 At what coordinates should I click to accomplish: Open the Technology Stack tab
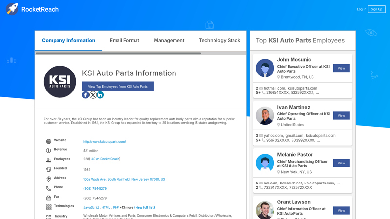coord(219,41)
